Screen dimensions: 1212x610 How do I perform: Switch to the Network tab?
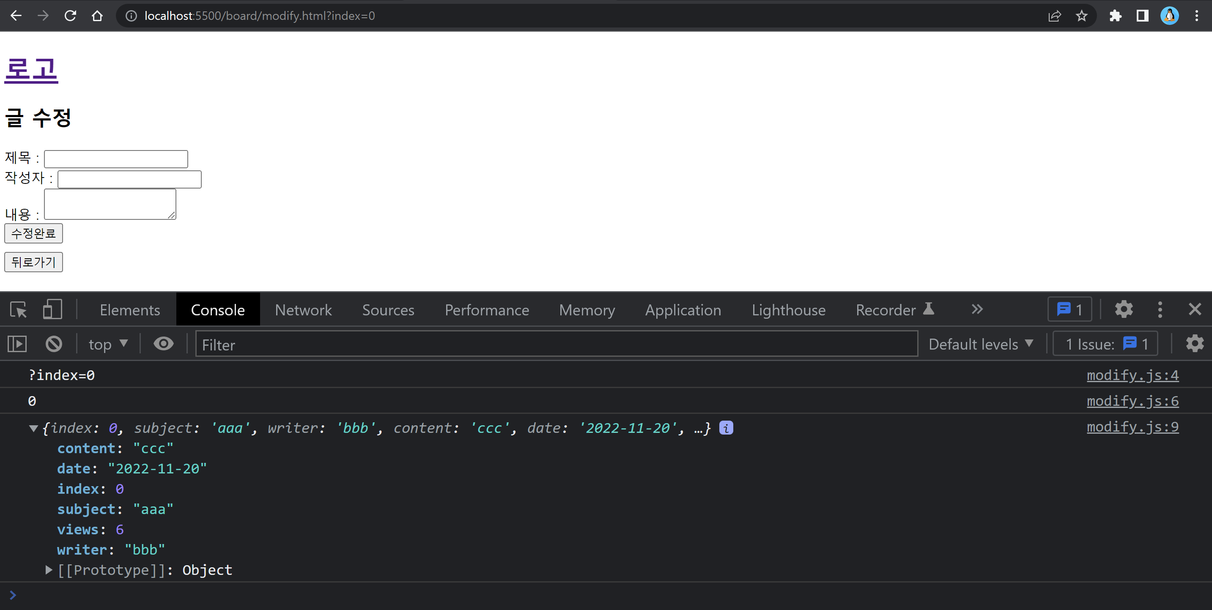(x=303, y=309)
